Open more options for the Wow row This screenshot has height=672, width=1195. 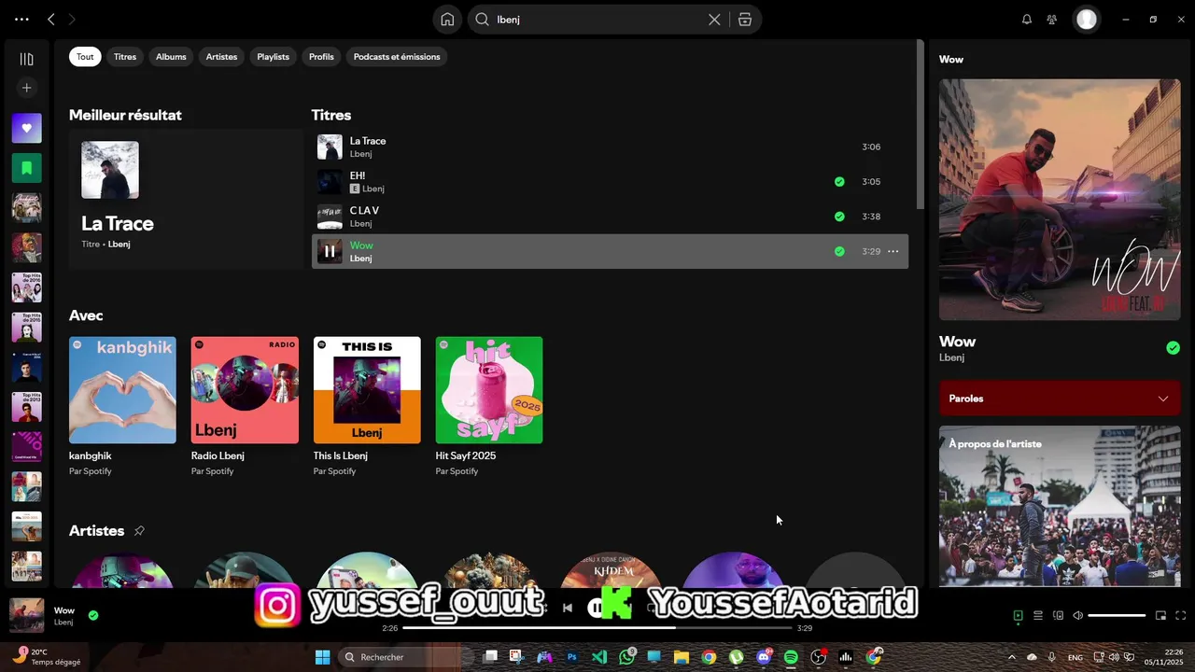(893, 251)
